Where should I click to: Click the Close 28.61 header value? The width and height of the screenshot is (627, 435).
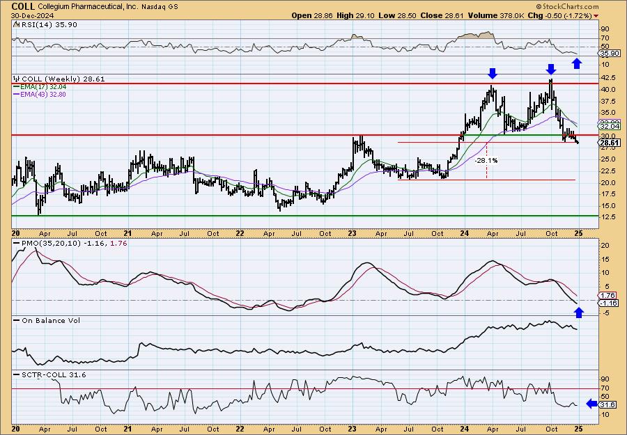pyautogui.click(x=442, y=15)
